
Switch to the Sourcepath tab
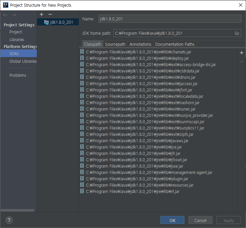pyautogui.click(x=115, y=44)
